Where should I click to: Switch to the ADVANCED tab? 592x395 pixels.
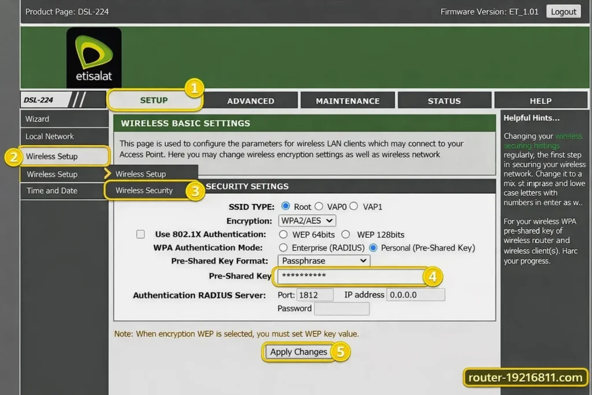click(x=250, y=101)
